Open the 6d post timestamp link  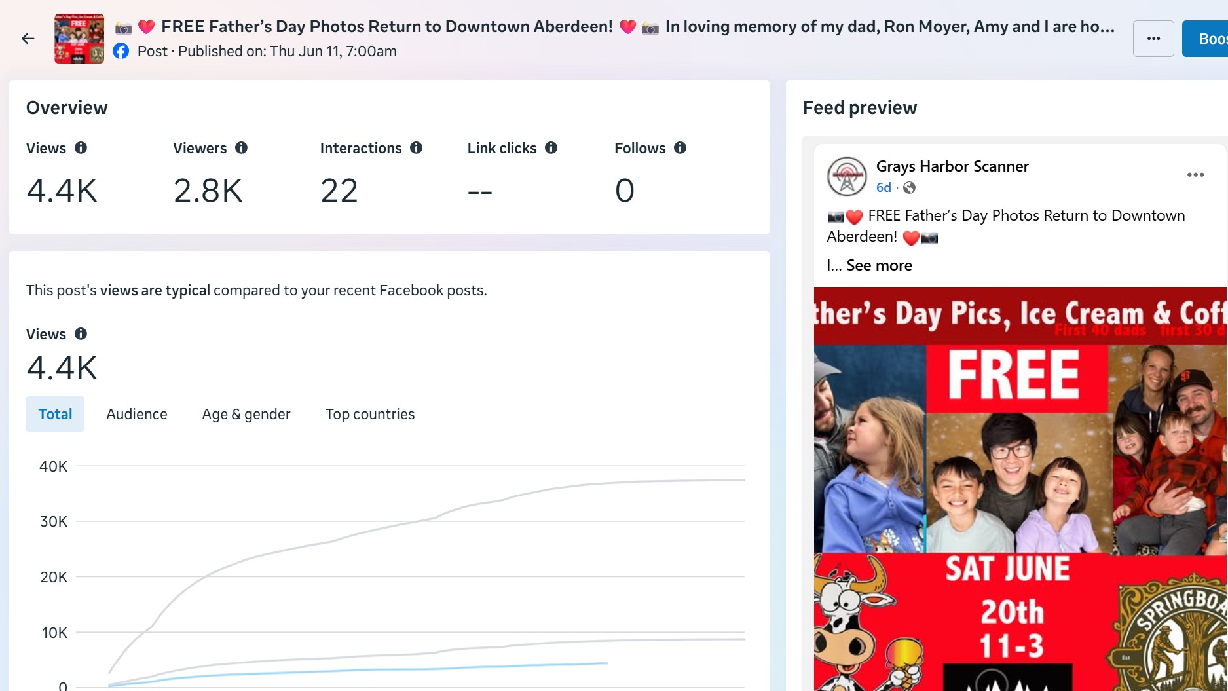pyautogui.click(x=884, y=188)
